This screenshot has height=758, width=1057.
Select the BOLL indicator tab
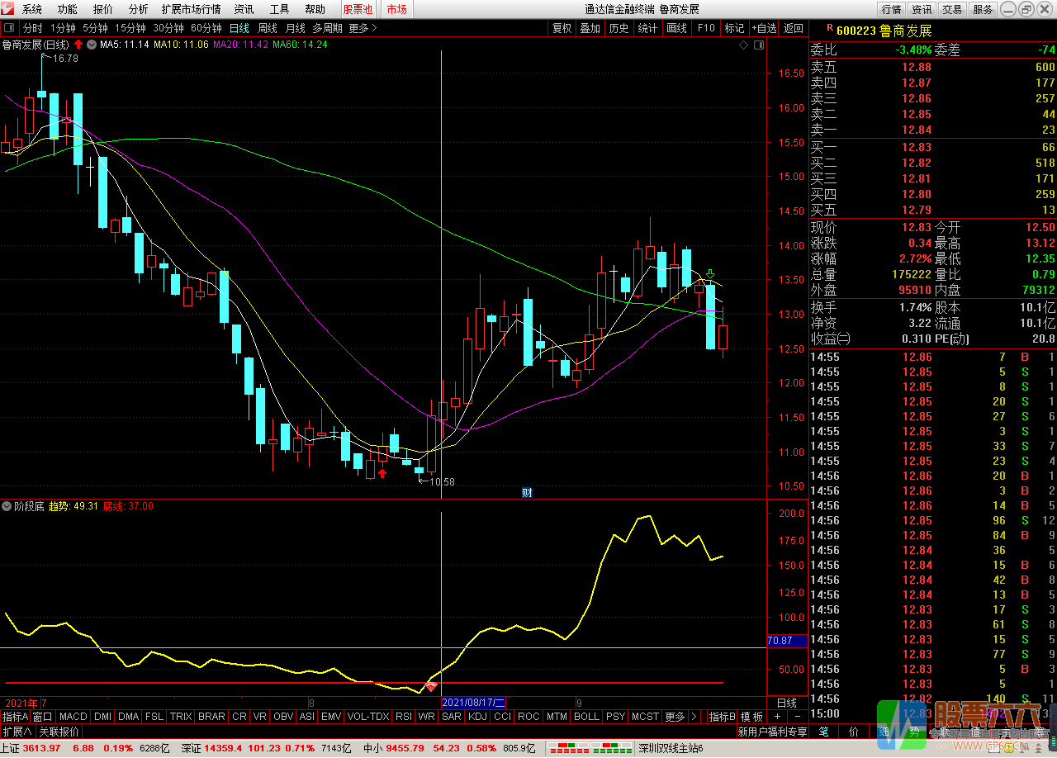[586, 717]
